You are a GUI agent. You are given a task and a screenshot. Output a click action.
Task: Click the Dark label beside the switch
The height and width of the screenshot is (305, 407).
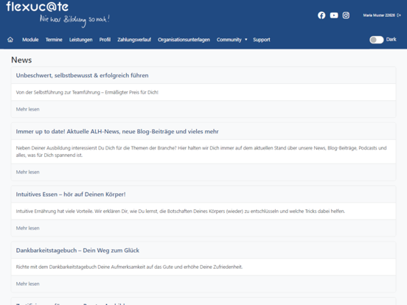pos(391,40)
